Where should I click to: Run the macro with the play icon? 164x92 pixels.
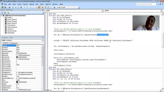(x=31, y=7)
